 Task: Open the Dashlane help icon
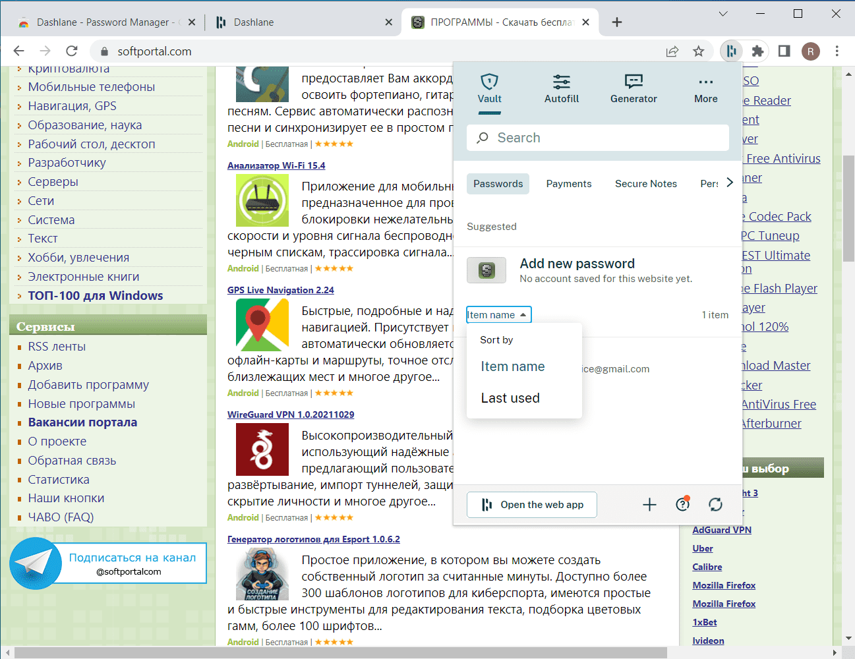(683, 505)
